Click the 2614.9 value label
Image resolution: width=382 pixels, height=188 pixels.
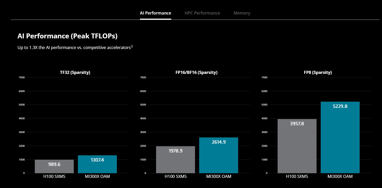[219, 142]
